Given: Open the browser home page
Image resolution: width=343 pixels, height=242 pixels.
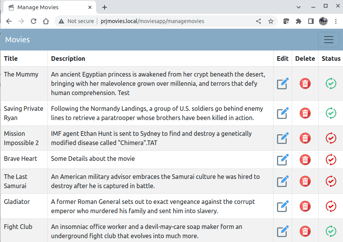Looking at the screenshot, I should tap(46, 21).
